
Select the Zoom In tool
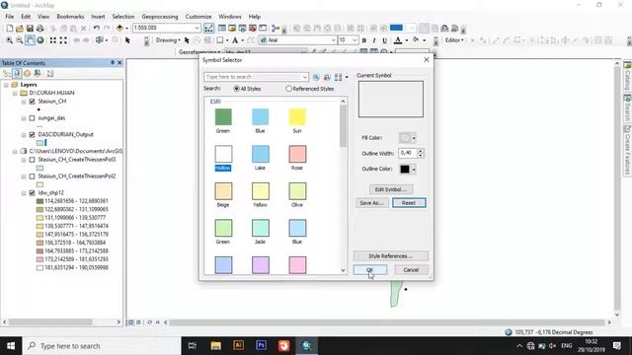click(9, 40)
